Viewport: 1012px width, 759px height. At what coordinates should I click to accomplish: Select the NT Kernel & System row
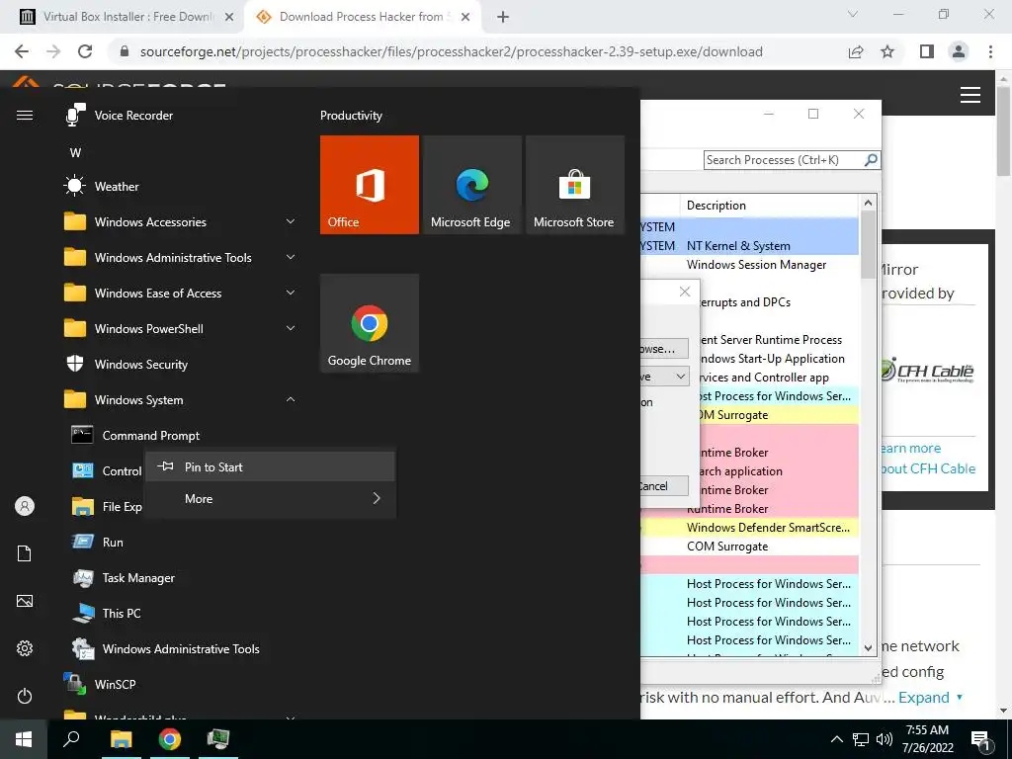749,246
